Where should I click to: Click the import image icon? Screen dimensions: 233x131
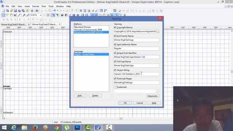(62, 15)
